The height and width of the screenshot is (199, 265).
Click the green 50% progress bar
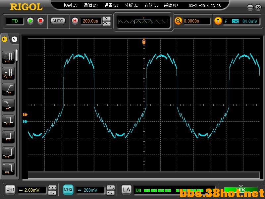click(241, 190)
